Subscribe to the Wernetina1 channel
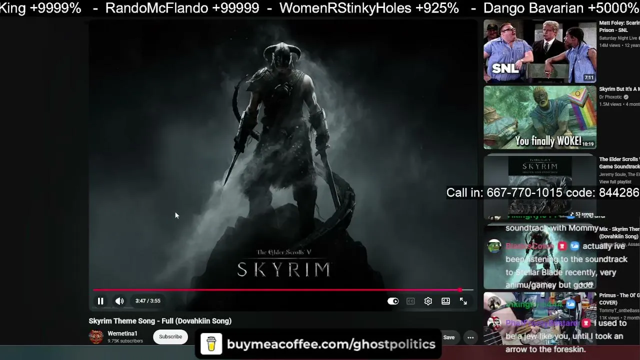The image size is (640, 360). click(x=170, y=336)
